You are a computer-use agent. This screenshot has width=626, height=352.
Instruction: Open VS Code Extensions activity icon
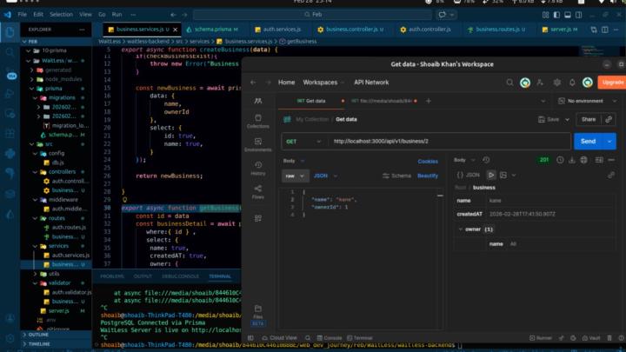10,133
